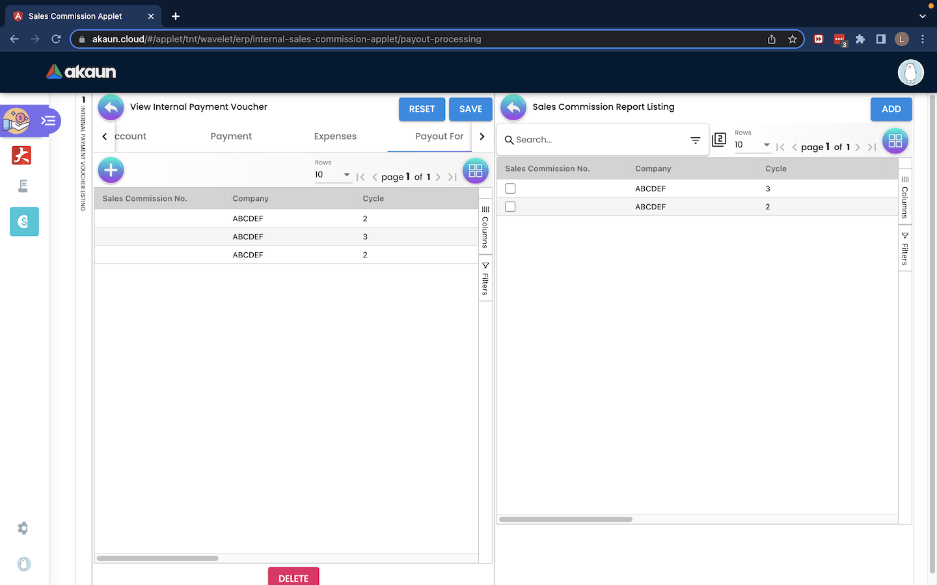Open Rows dropdown in Payout For panel
The image size is (937, 585).
pyautogui.click(x=333, y=175)
